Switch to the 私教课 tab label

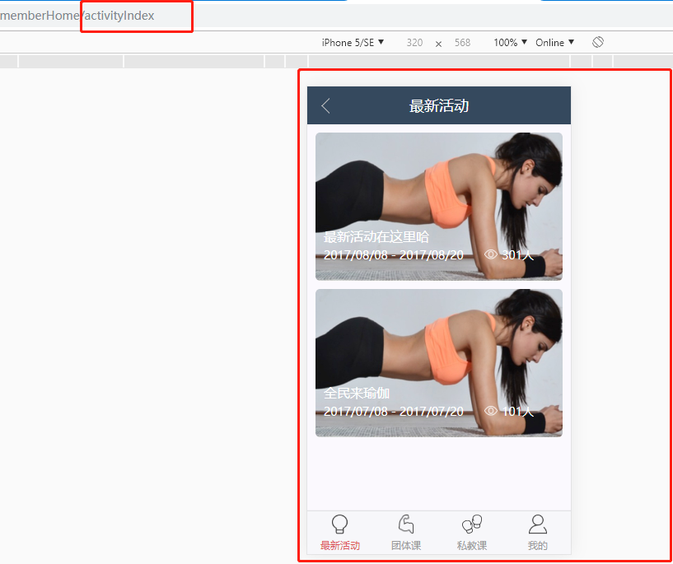(x=472, y=546)
